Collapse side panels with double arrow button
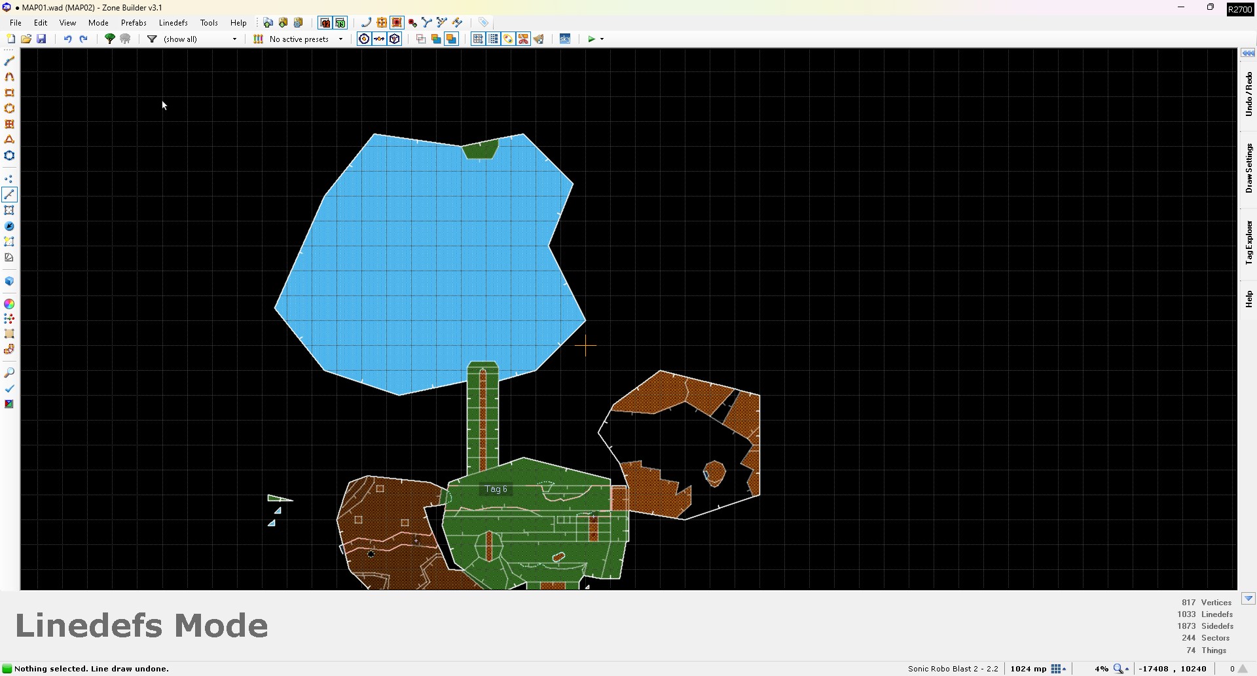 (x=1248, y=53)
